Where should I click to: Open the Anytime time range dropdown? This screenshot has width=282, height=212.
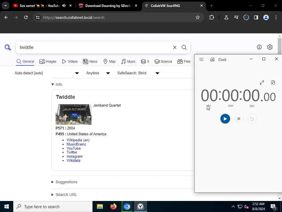[x=98, y=73]
